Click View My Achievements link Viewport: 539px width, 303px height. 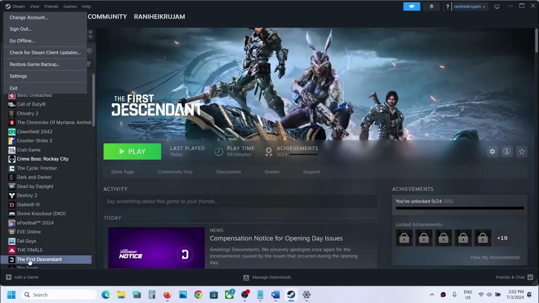[495, 257]
